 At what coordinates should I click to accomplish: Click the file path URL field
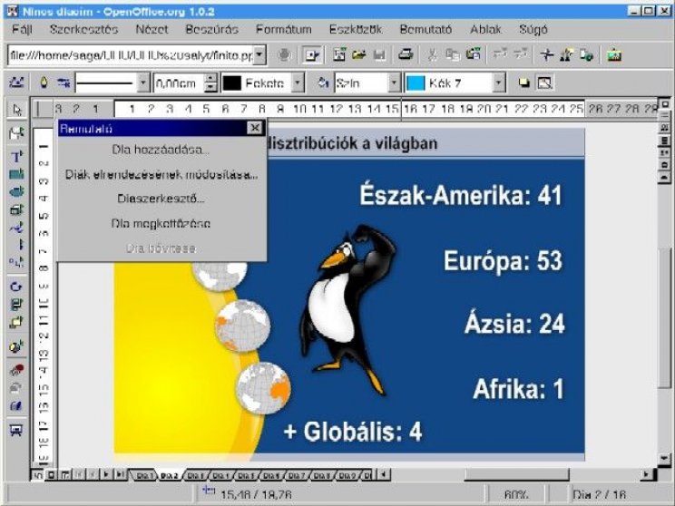point(131,55)
